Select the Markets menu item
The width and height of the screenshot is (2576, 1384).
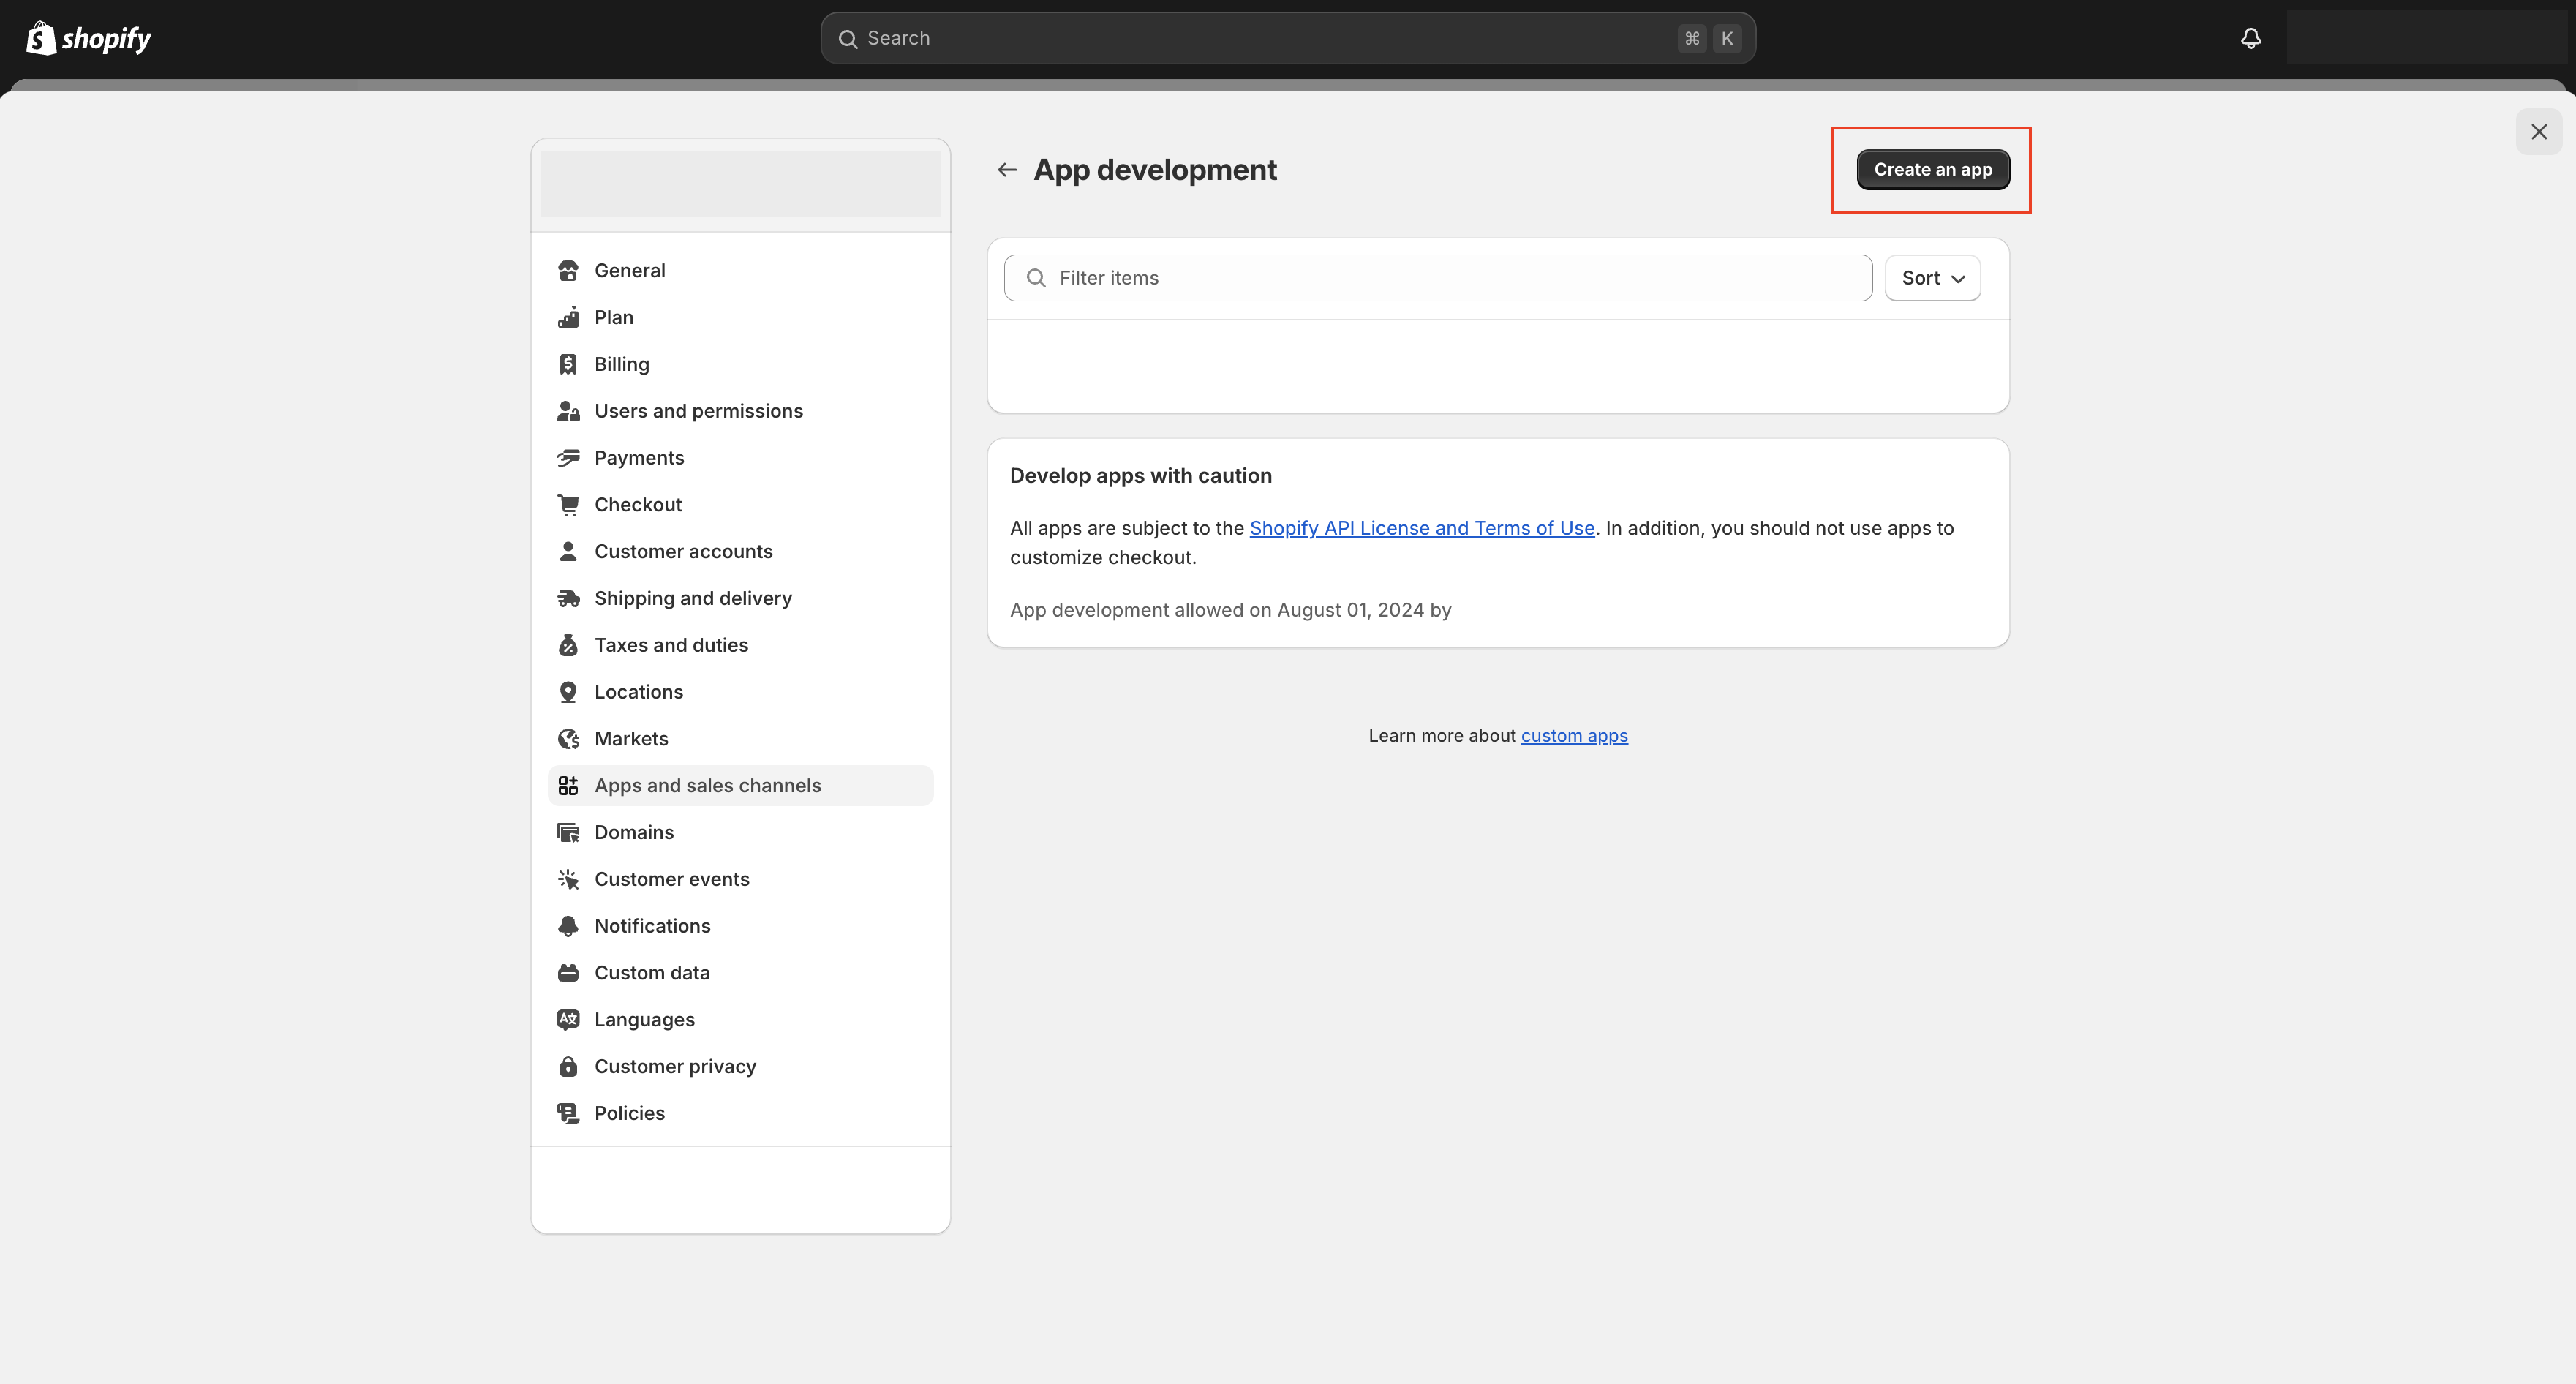pos(632,738)
